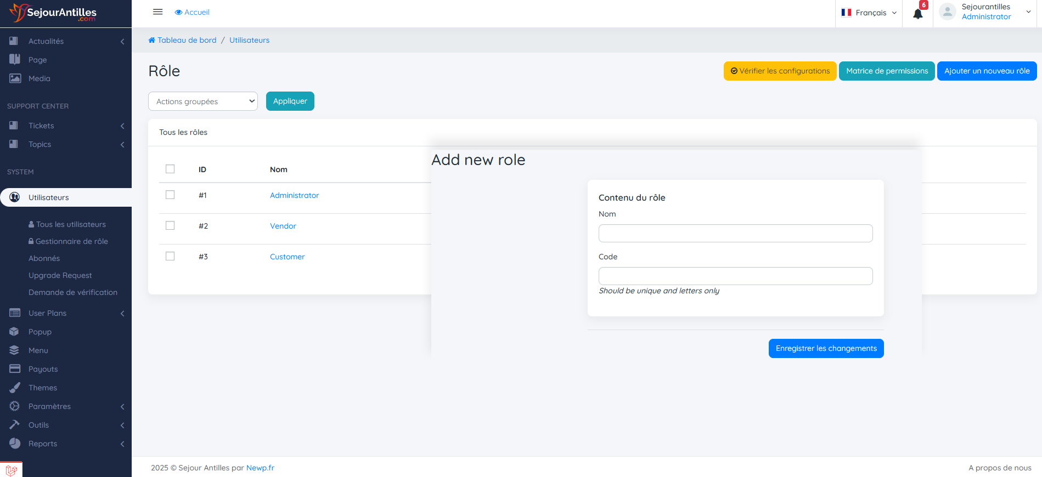The width and height of the screenshot is (1042, 477).
Task: Click the notification bell icon
Action: point(917,14)
